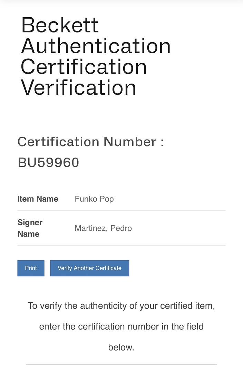Click the blank area beside the Print button
The height and width of the screenshot is (373, 243).
coord(173,268)
